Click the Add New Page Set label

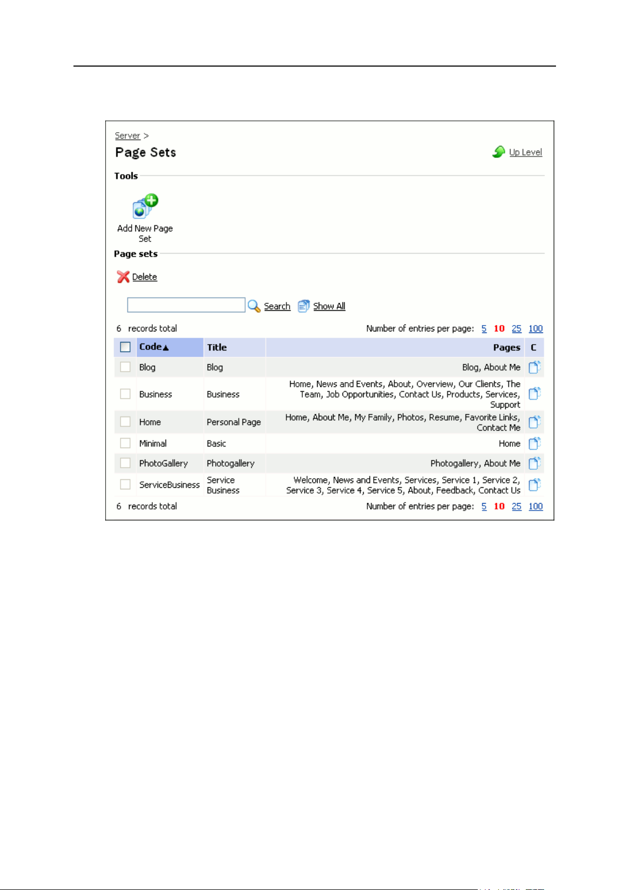click(x=145, y=233)
